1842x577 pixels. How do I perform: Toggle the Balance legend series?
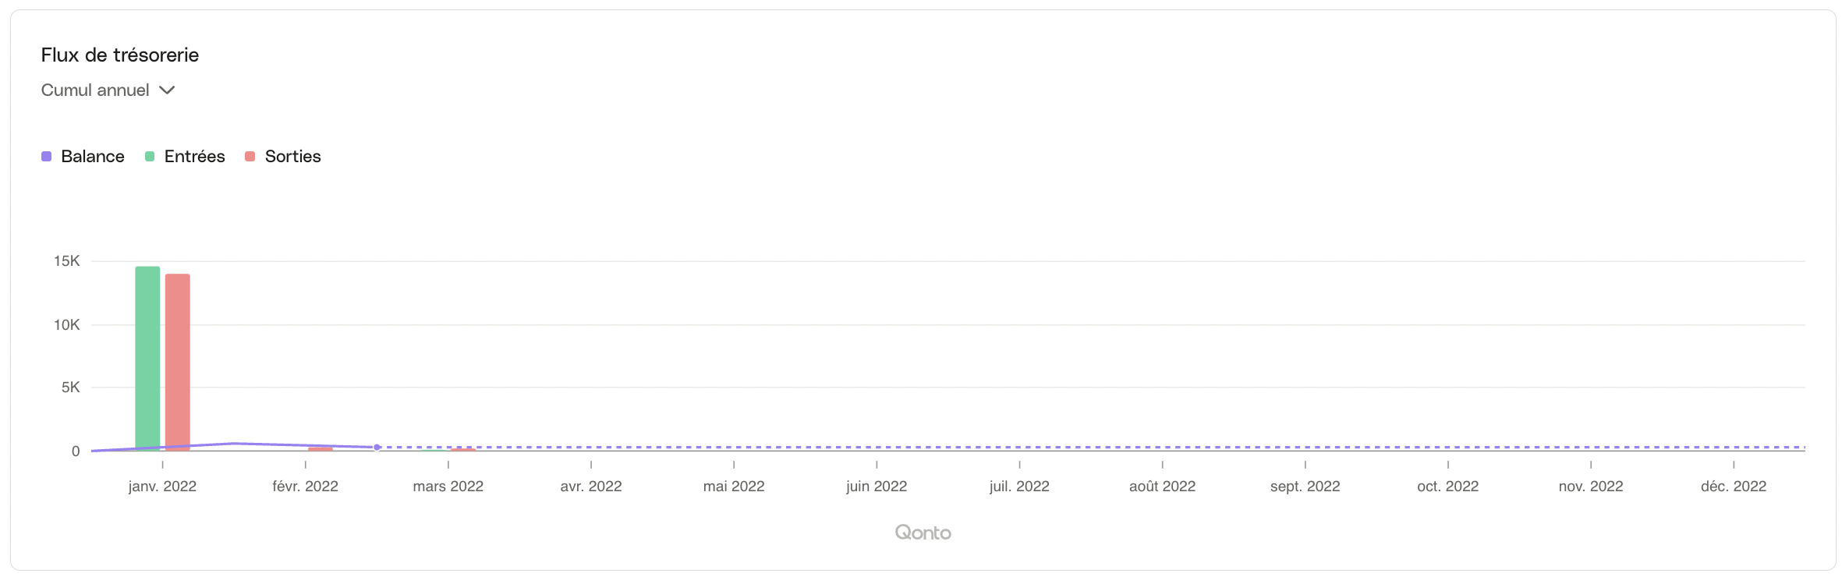[x=92, y=157]
